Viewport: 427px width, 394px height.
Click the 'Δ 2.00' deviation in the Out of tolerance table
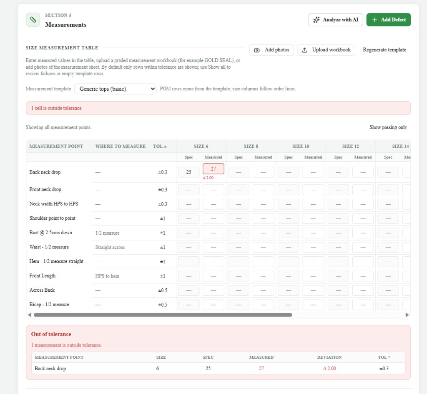[329, 369]
